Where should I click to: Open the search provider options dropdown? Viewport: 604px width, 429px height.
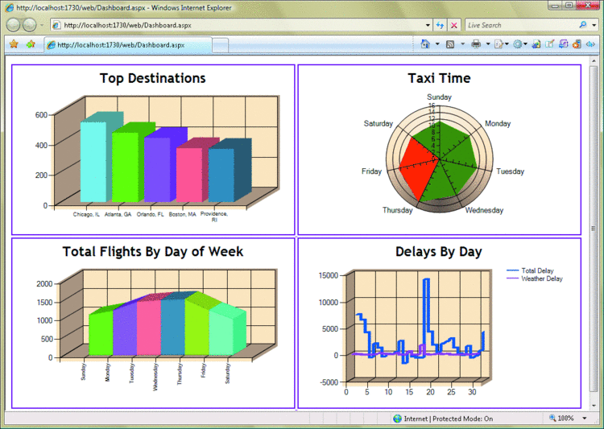tap(594, 26)
